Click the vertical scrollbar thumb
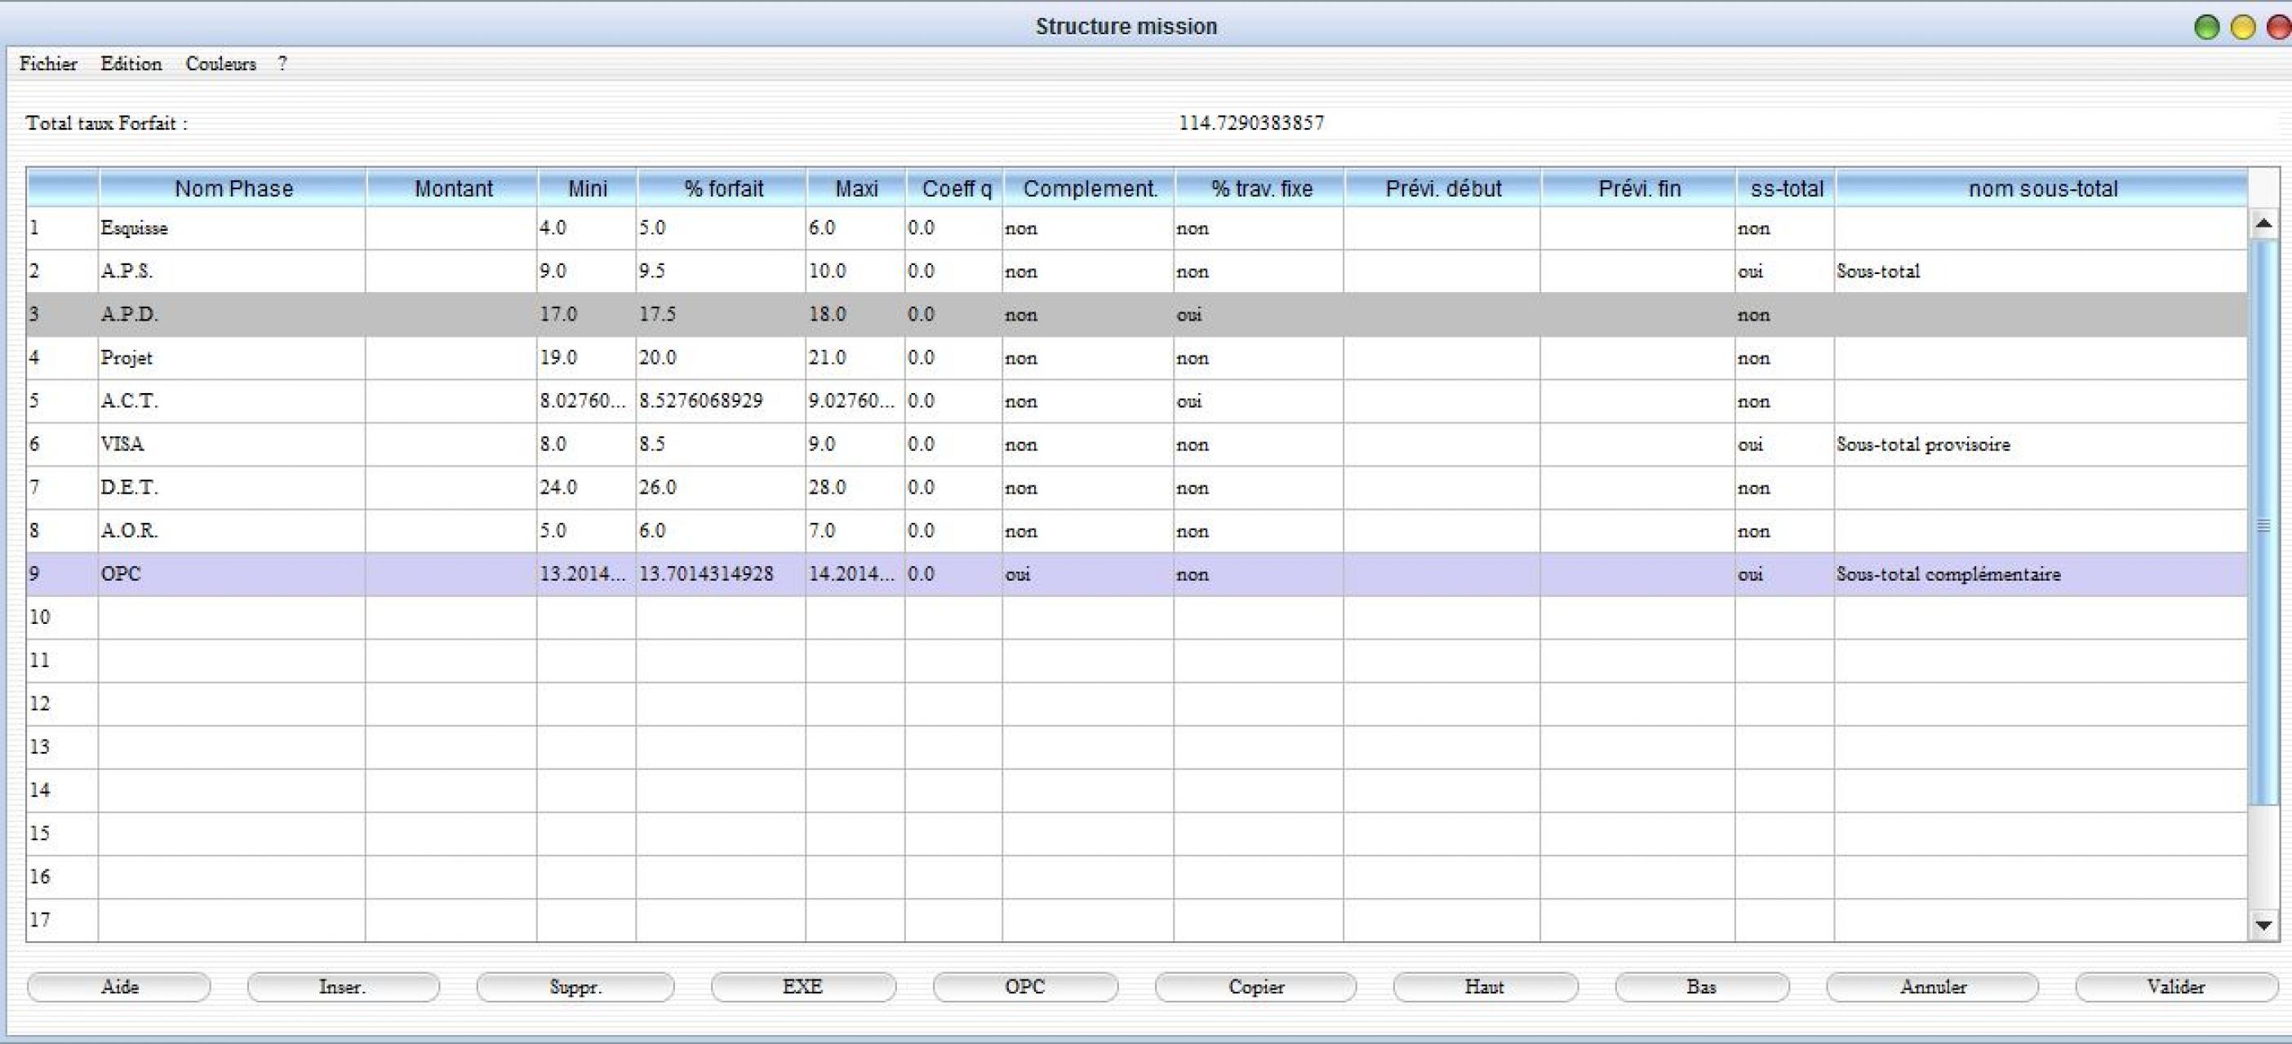The height and width of the screenshot is (1044, 2292). [x=2263, y=523]
